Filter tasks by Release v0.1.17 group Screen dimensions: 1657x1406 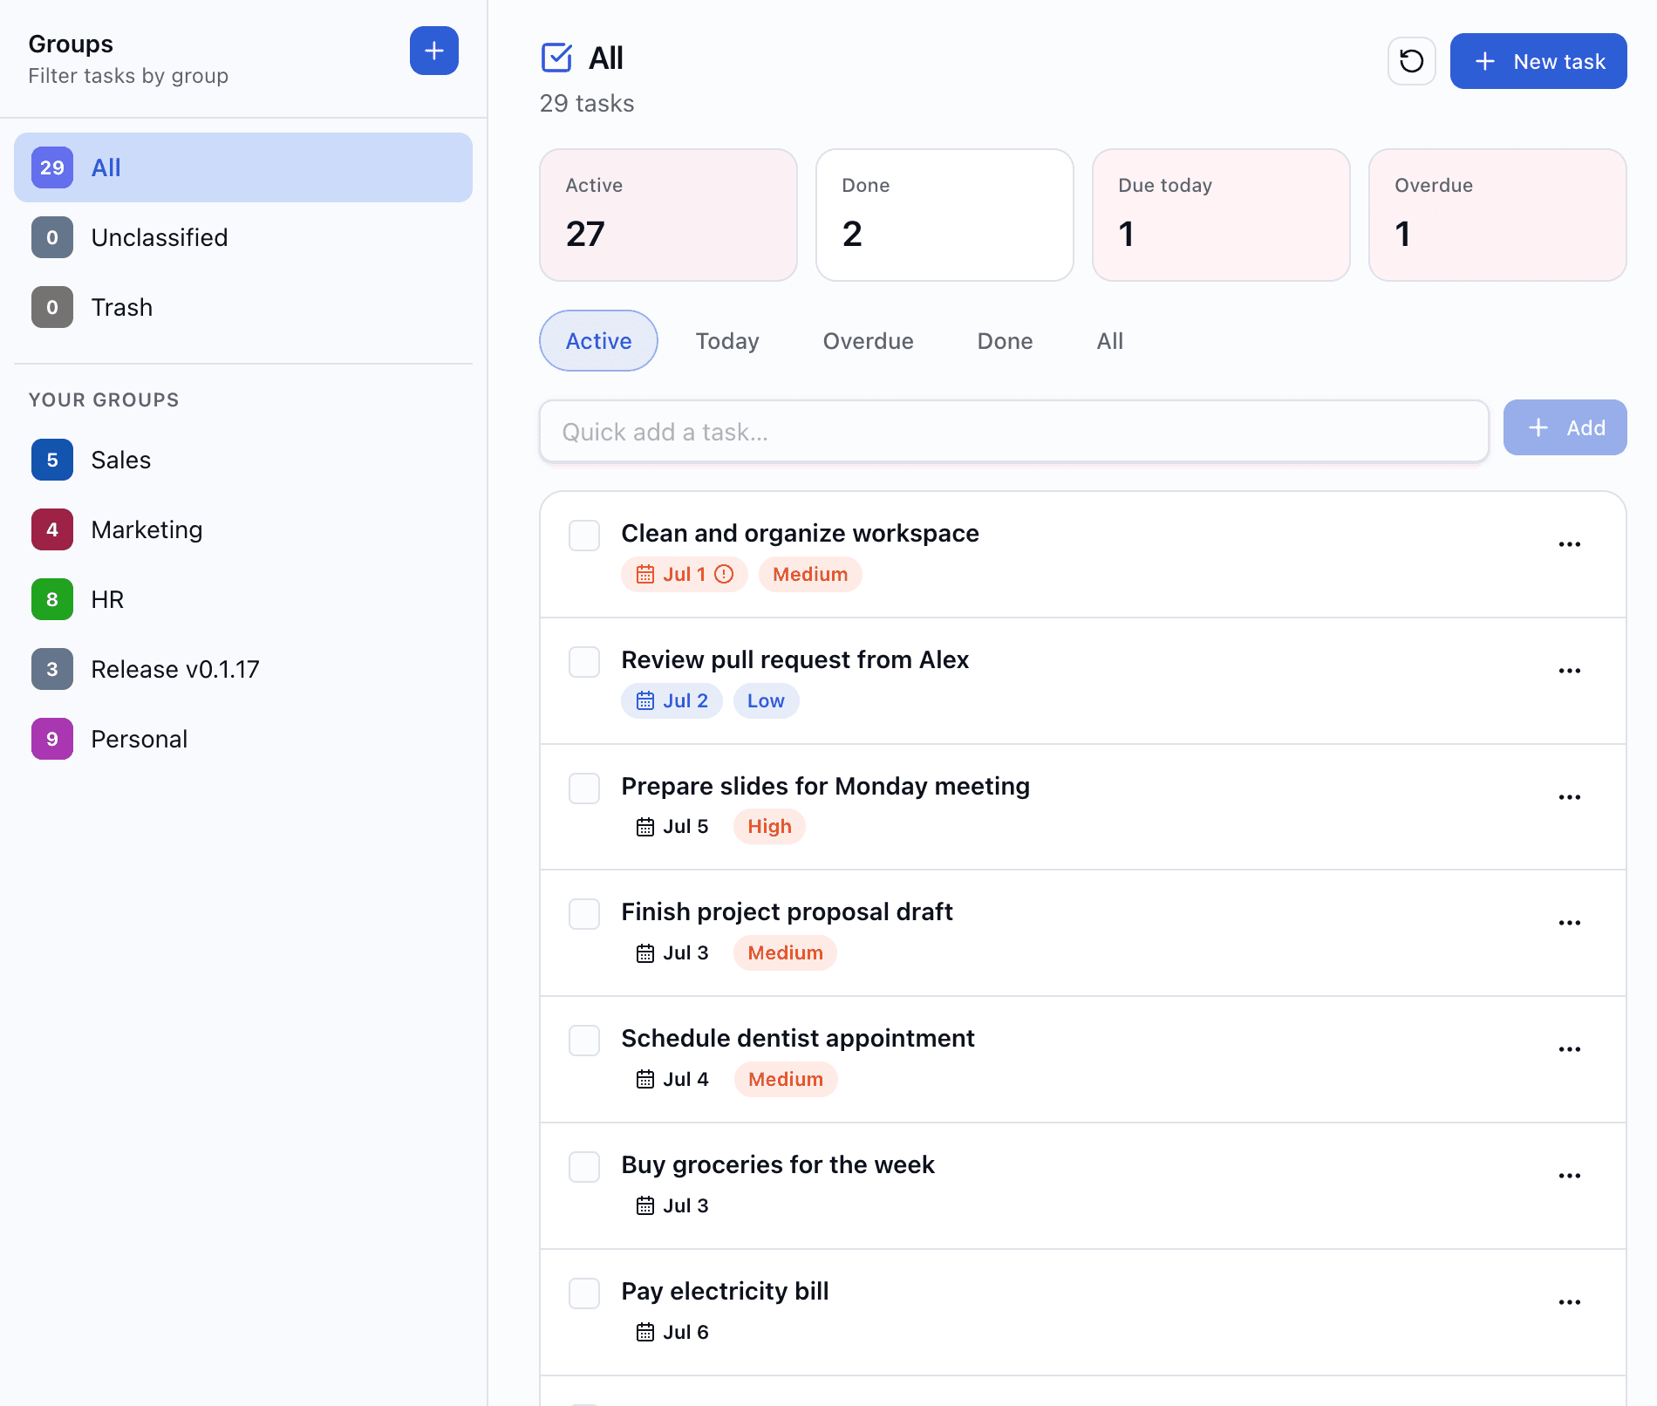pos(243,669)
